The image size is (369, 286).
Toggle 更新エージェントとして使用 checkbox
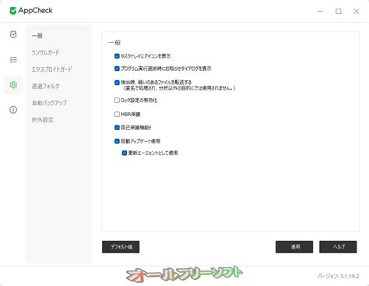(125, 153)
